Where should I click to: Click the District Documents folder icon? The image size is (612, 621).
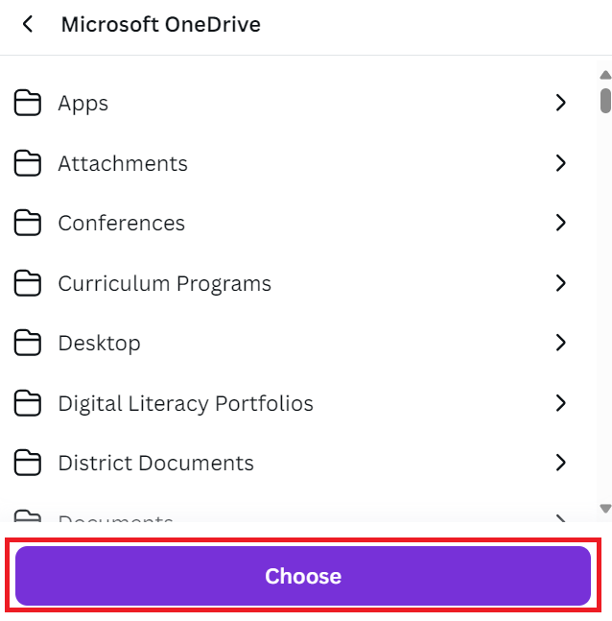[x=27, y=463]
